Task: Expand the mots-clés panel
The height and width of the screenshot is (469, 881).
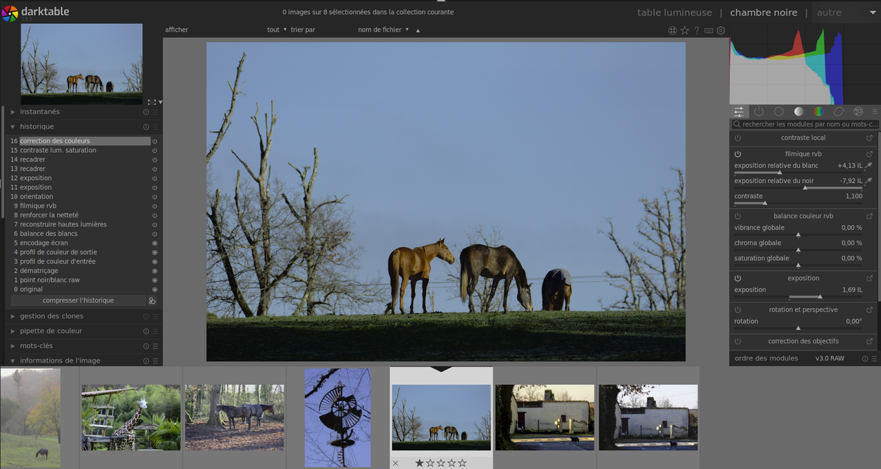Action: point(12,346)
